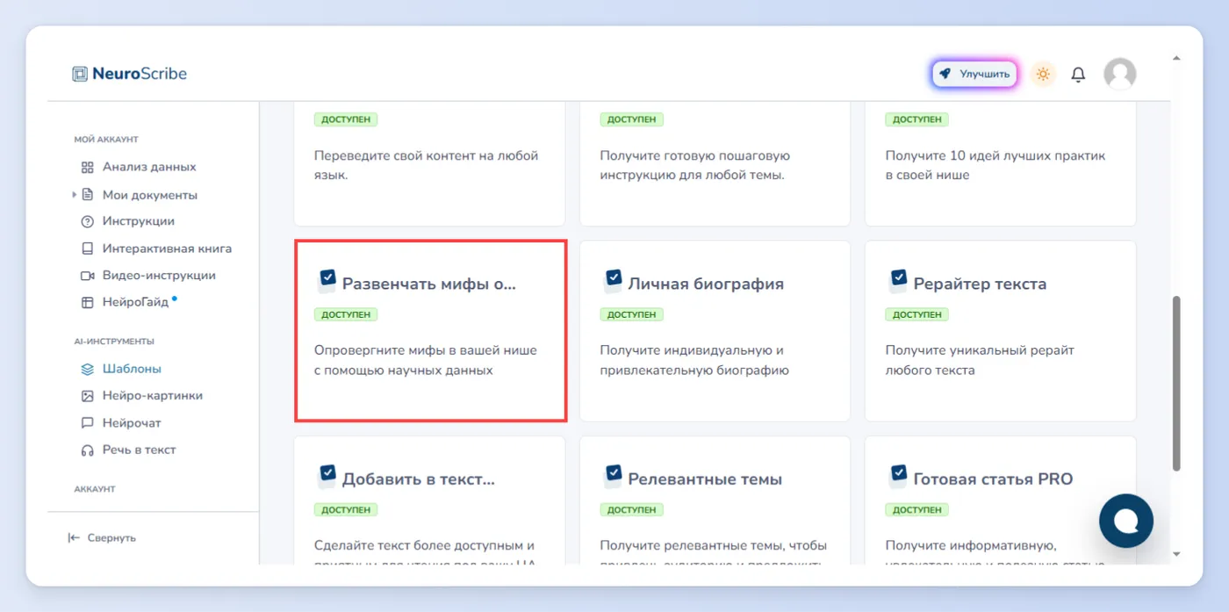Click the scrollbar down arrow

(x=1176, y=554)
